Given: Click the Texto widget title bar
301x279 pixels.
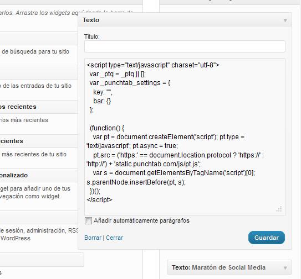Looking at the screenshot, I should [x=185, y=20].
